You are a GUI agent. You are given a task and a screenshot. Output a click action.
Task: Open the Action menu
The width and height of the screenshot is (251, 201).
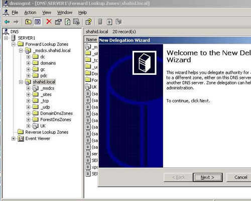(30, 13)
